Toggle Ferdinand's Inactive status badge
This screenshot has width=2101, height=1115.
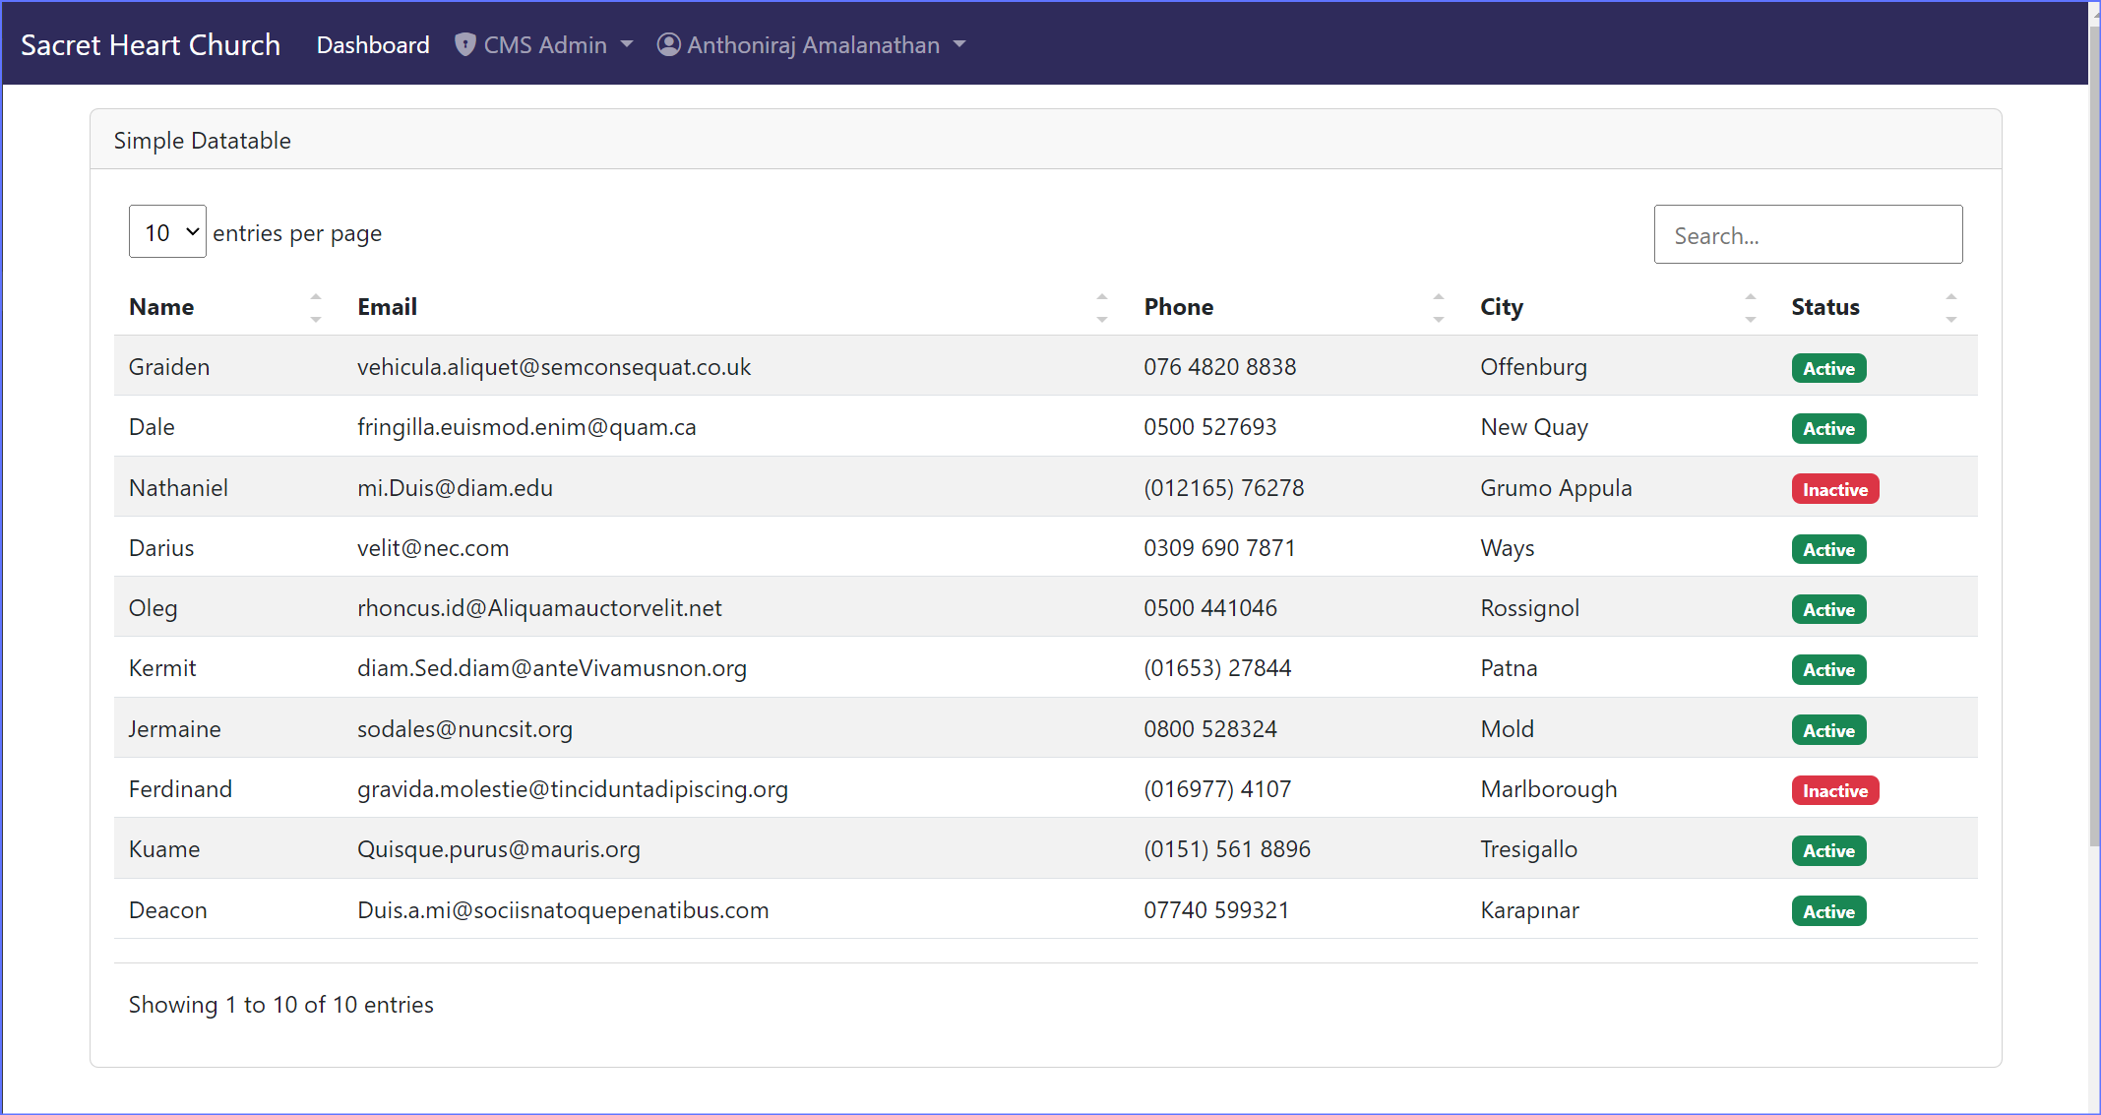(x=1834, y=789)
